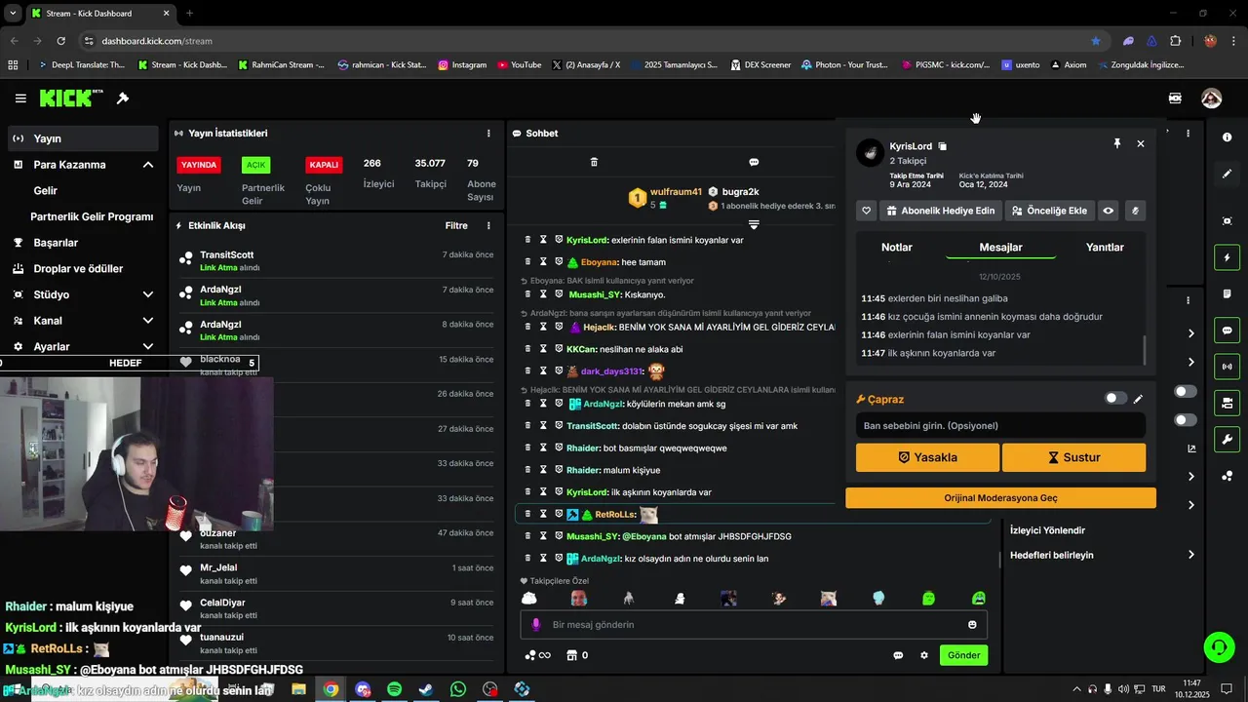Copy the KyrisLord username
1248x702 pixels.
(x=942, y=146)
